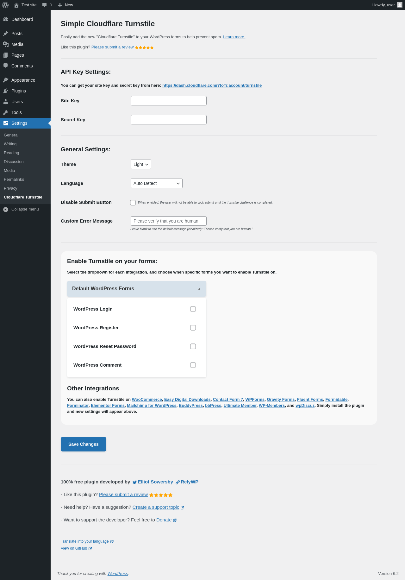405x580 pixels.
Task: Open the WooCommerce integration link
Action: (x=147, y=400)
